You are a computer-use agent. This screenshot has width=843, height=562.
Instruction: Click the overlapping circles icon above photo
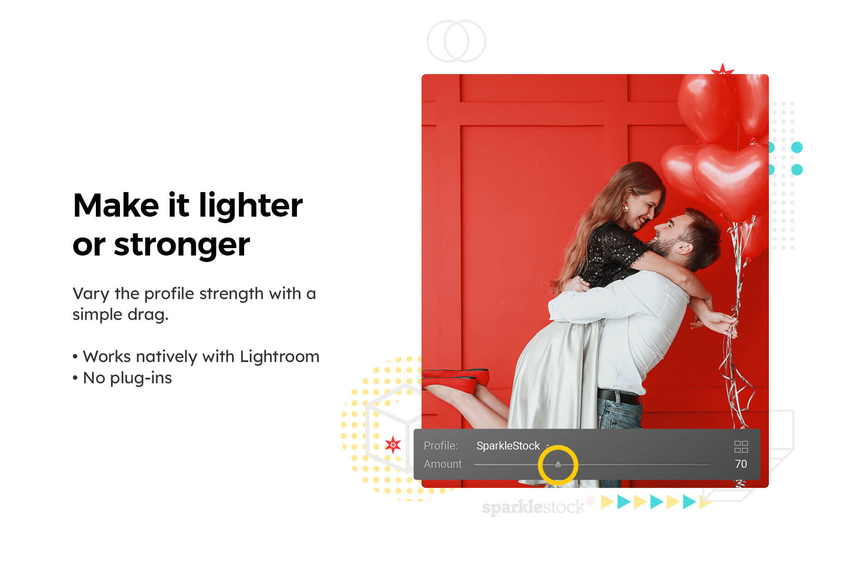[456, 41]
